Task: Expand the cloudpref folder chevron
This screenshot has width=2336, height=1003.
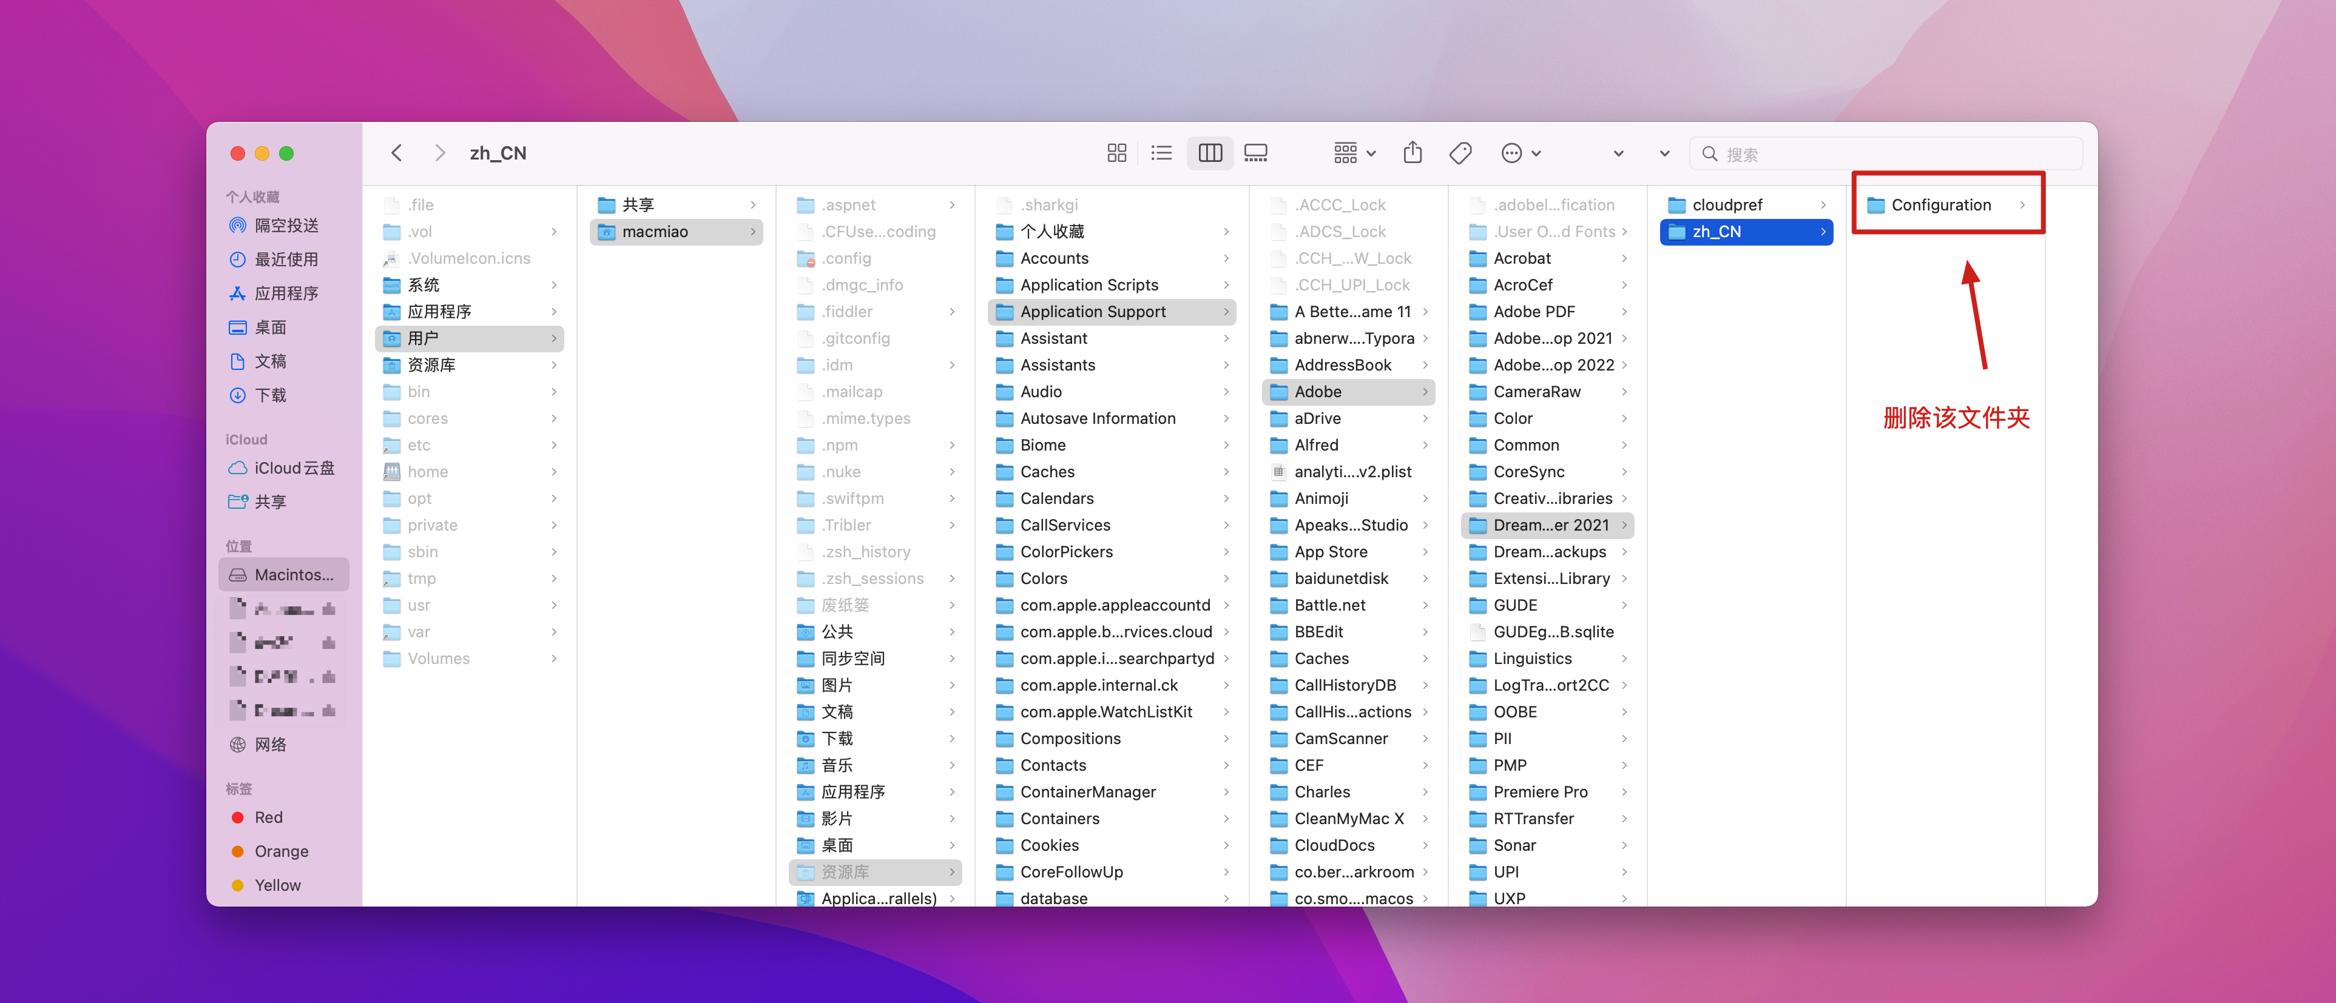Action: (x=1823, y=205)
